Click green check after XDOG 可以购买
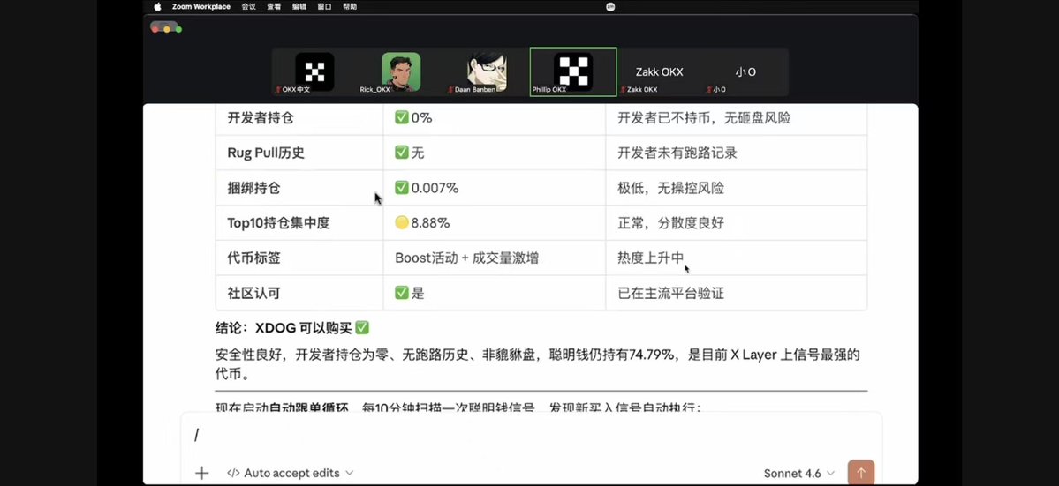 362,328
